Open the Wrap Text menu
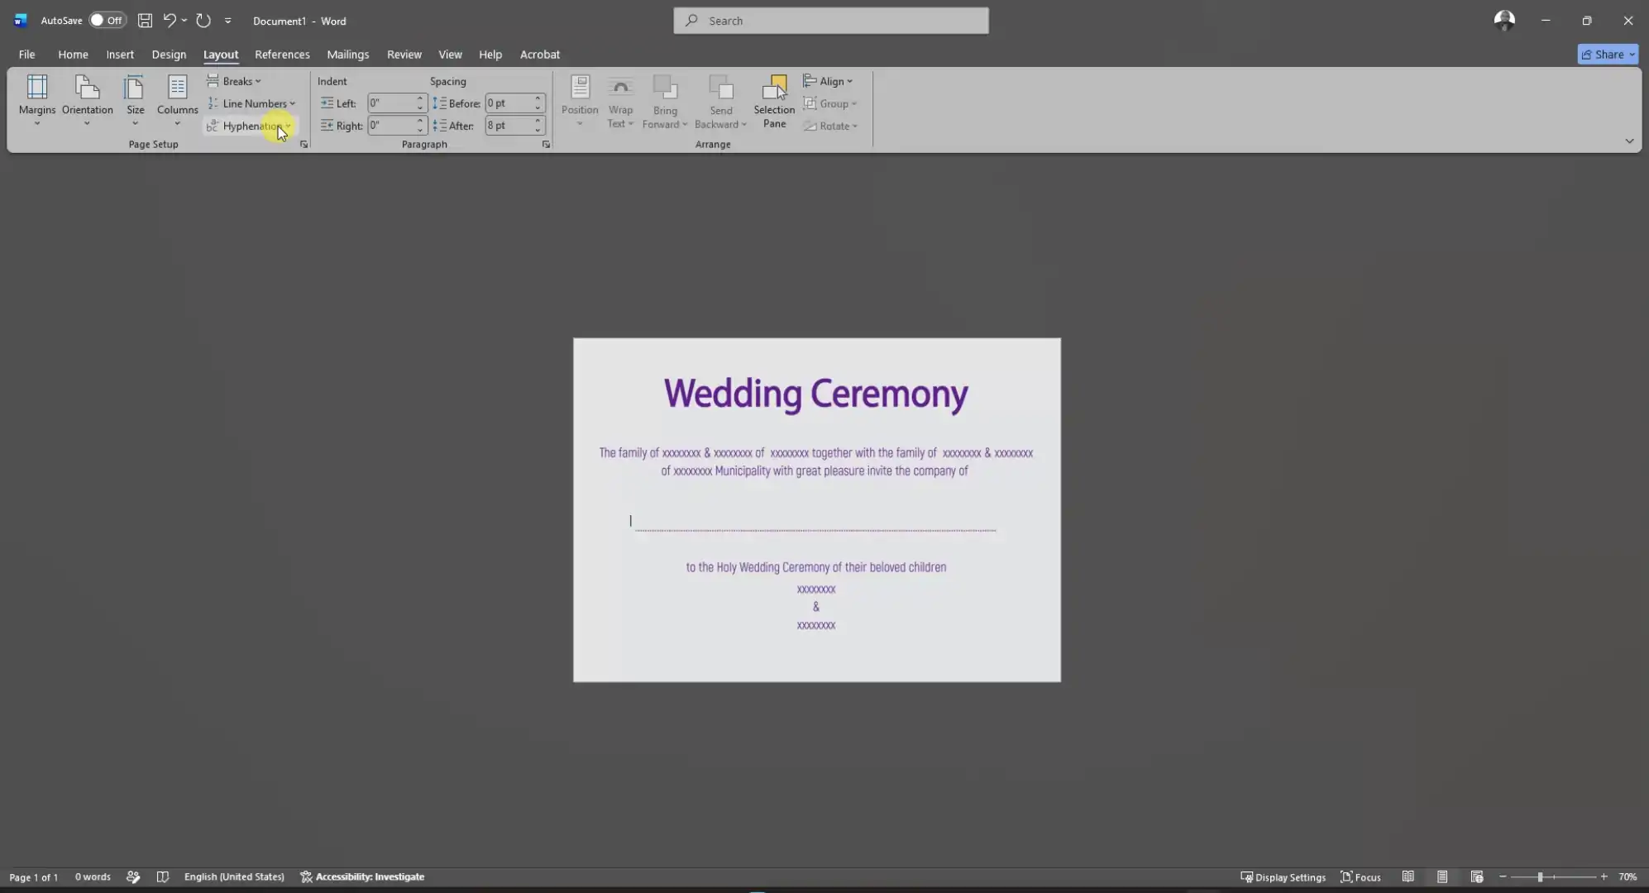This screenshot has height=893, width=1649. click(x=620, y=101)
